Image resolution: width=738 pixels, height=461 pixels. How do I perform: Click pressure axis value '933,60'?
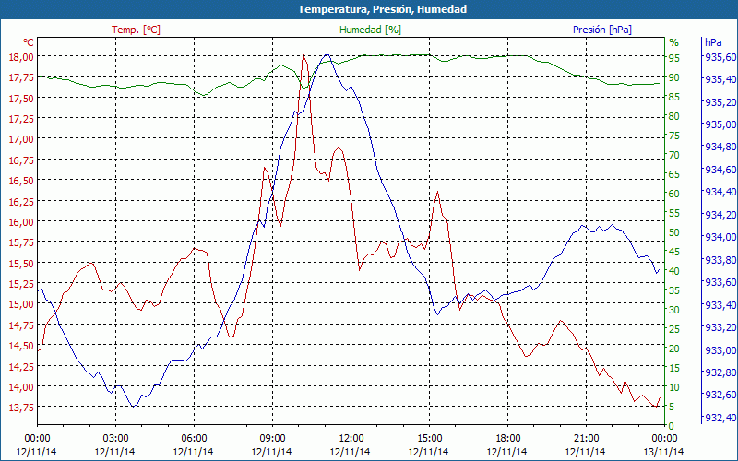tap(720, 282)
